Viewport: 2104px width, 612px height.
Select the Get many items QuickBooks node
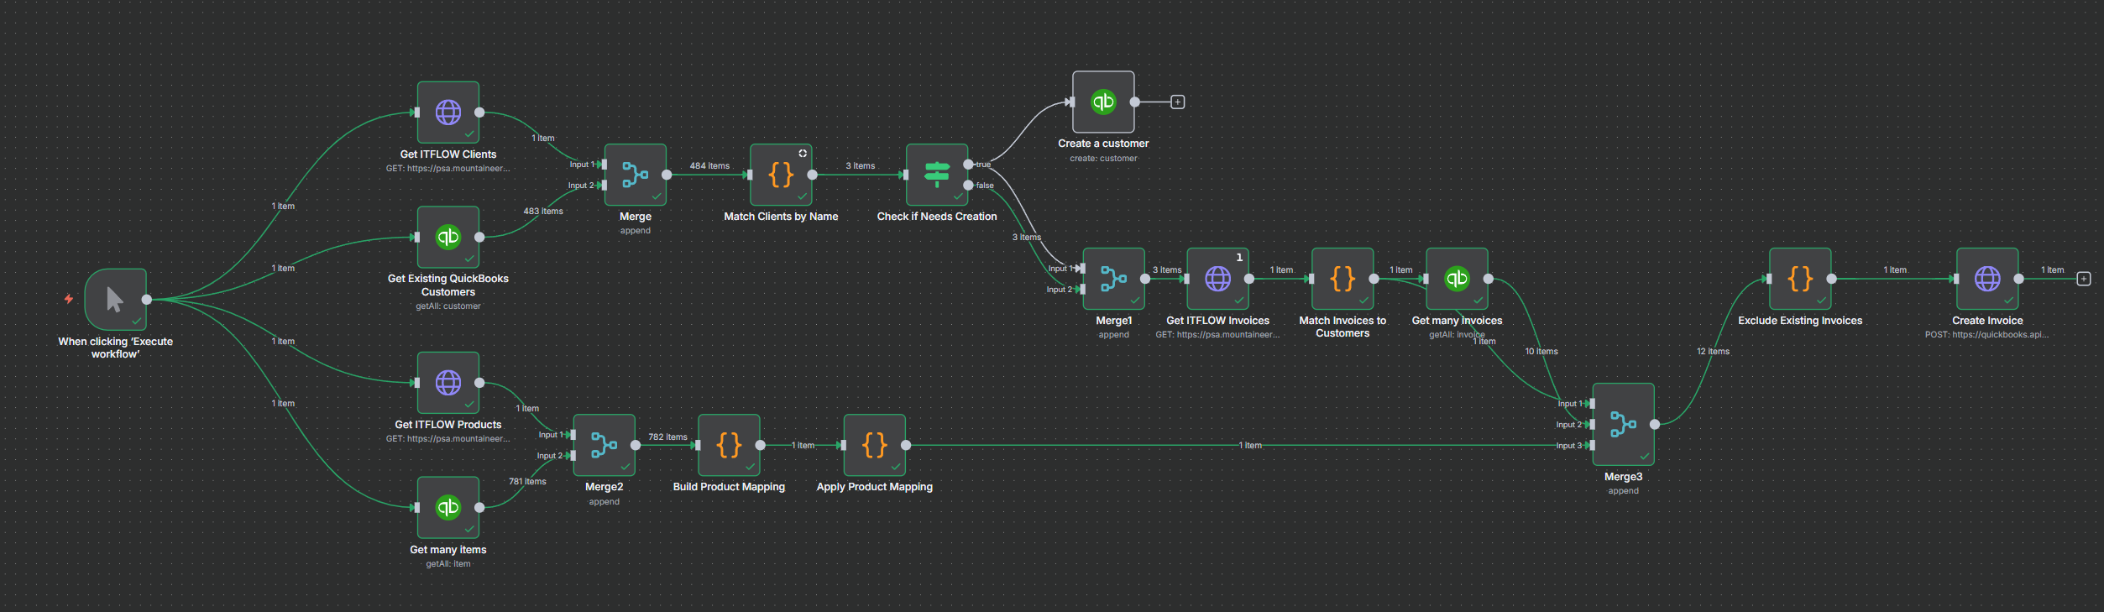(448, 507)
